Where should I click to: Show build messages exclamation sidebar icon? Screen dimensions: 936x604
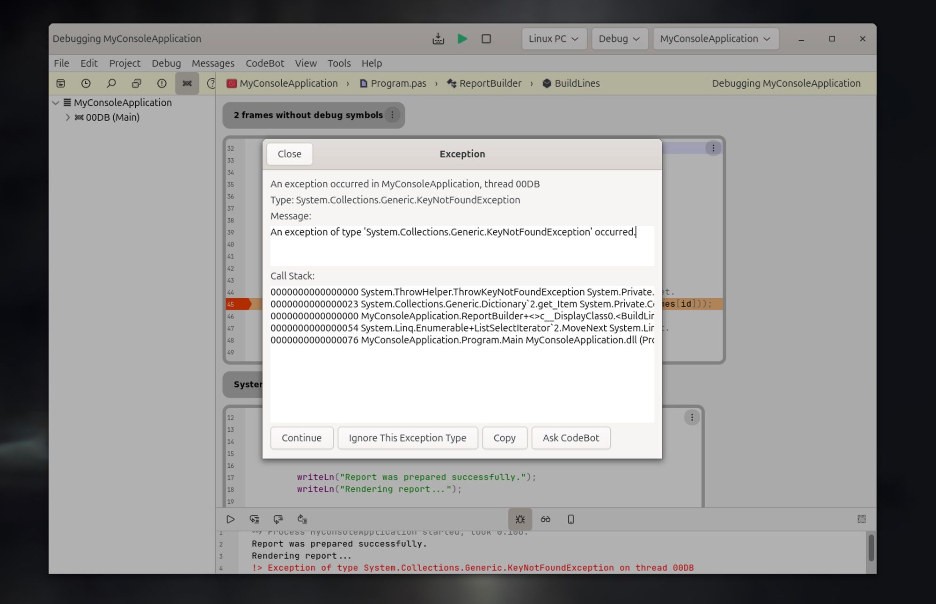[x=161, y=83]
